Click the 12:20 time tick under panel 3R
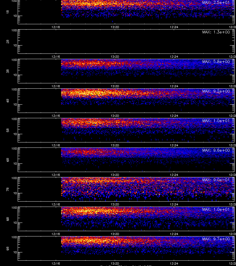The image size is (236, 266). [x=115, y=86]
